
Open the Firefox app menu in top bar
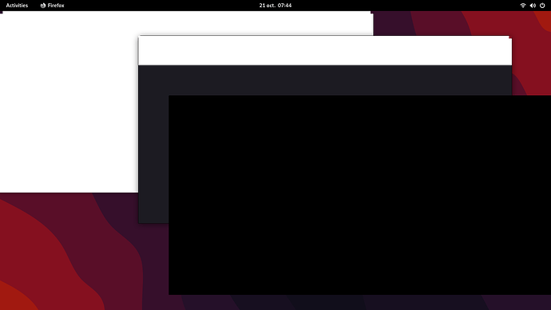click(x=52, y=6)
